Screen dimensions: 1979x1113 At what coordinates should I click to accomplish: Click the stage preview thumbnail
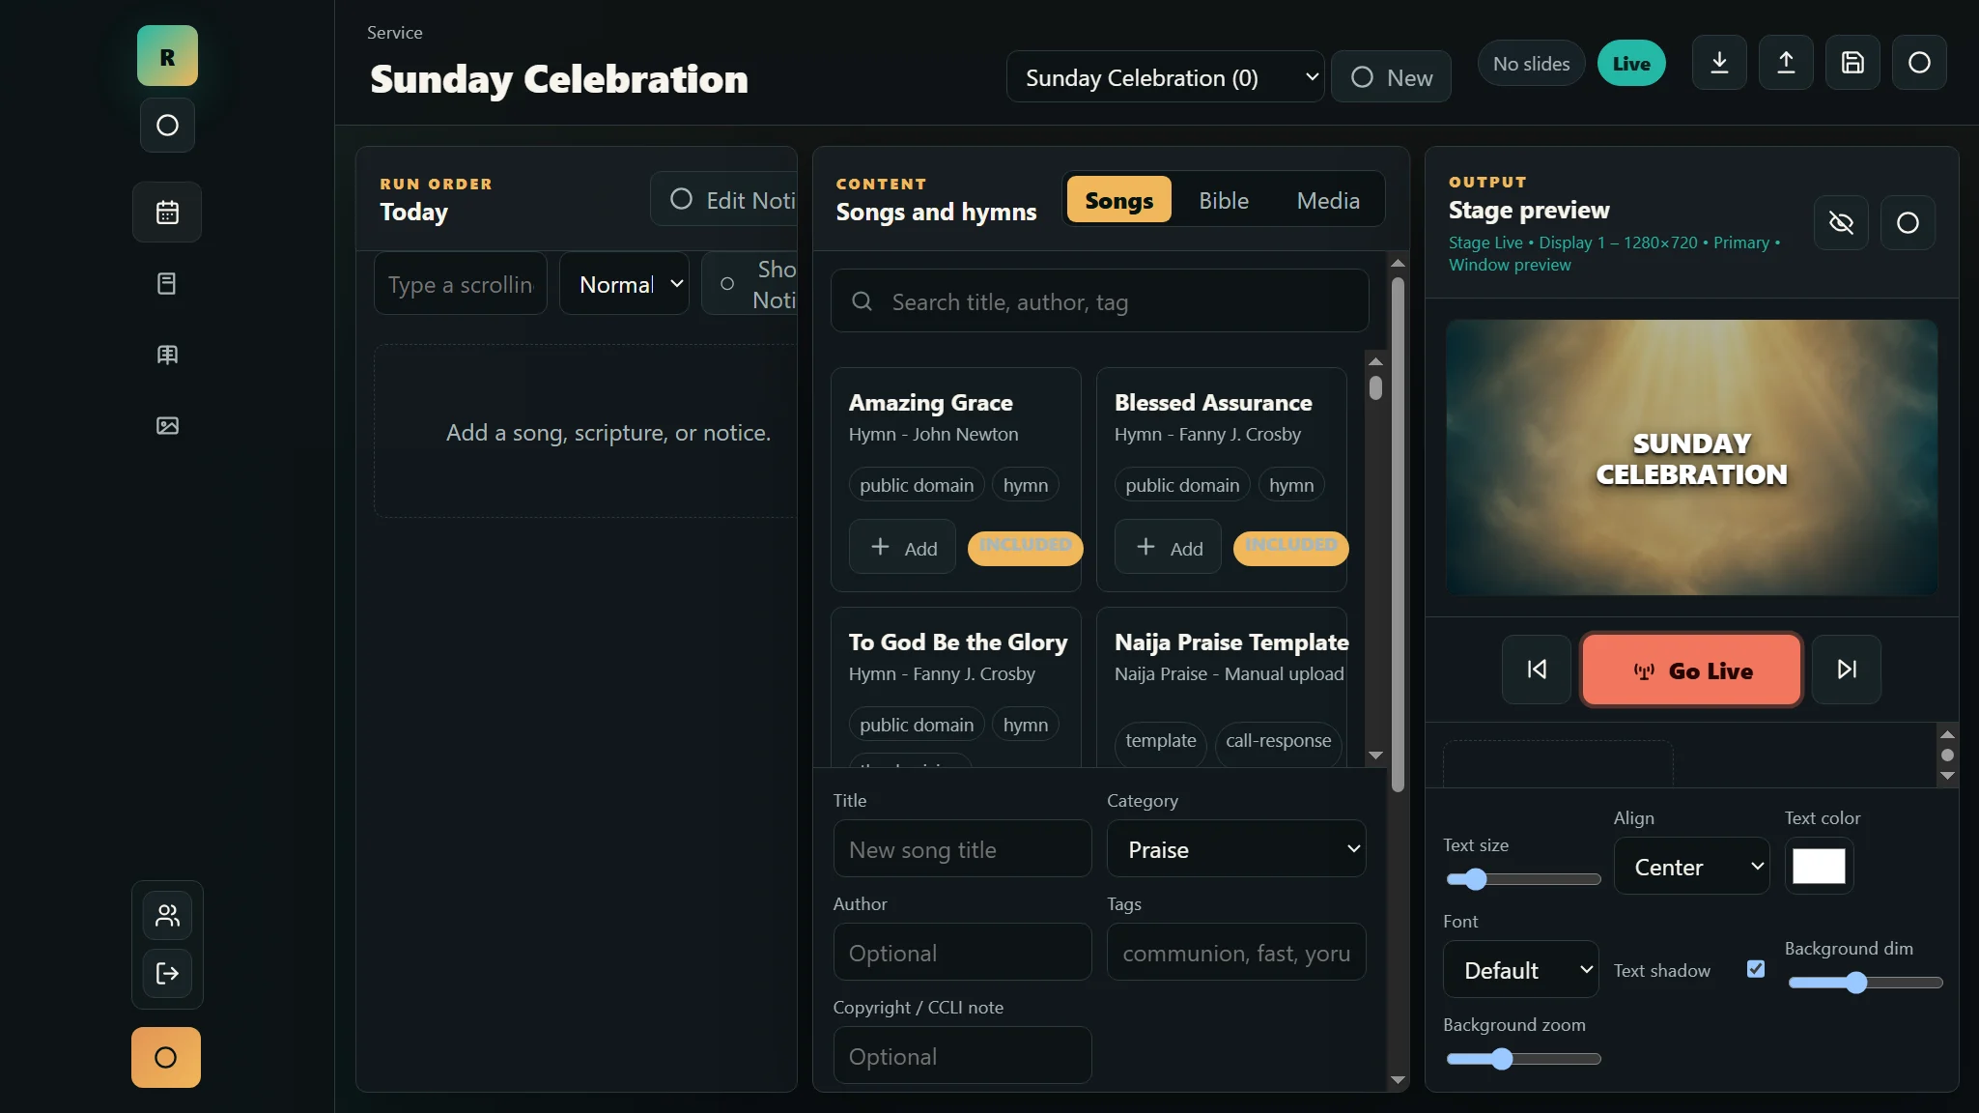(1691, 458)
